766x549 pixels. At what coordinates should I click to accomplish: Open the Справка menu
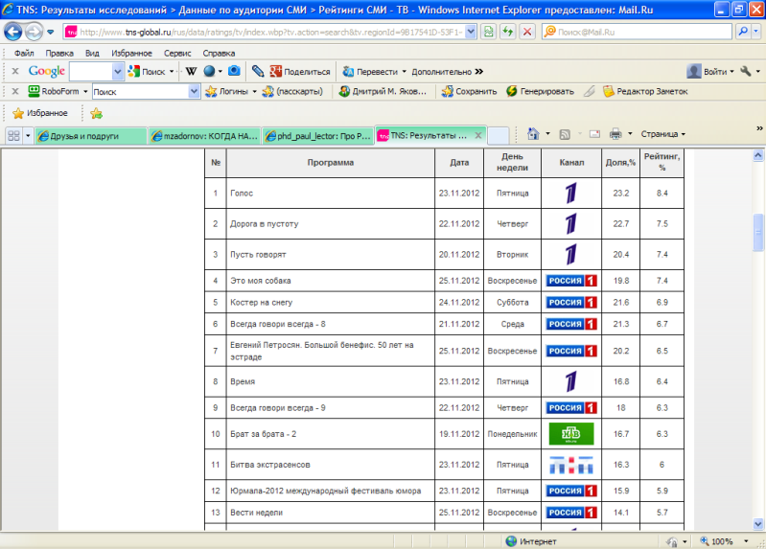click(x=219, y=54)
